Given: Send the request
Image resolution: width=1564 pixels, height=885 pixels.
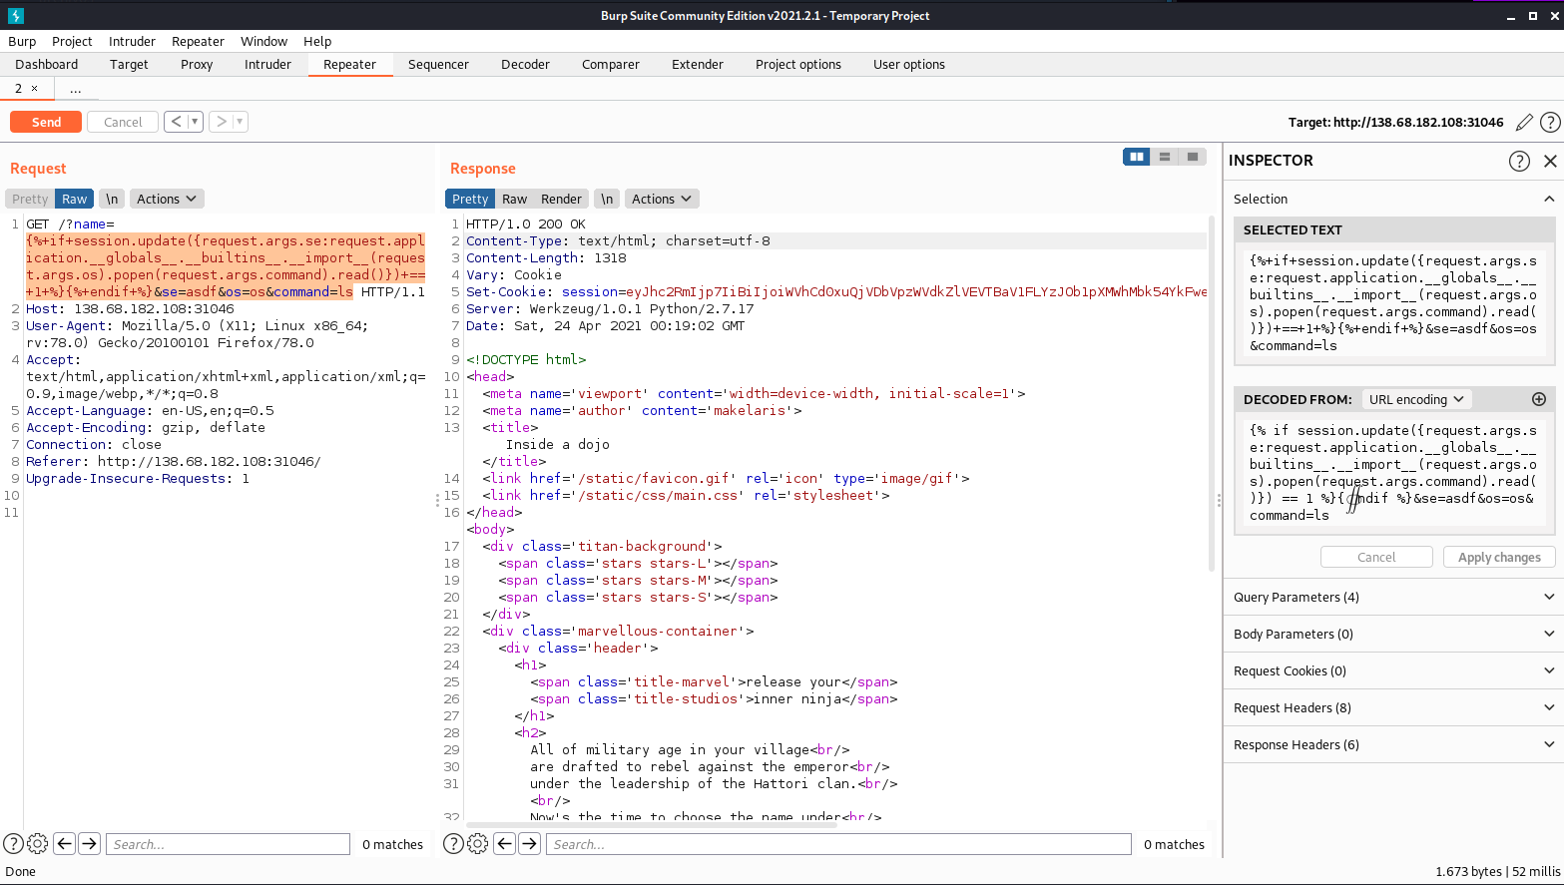Looking at the screenshot, I should [x=46, y=122].
